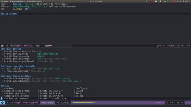Image resolution: width=191 pixels, height=107 pixels.
Task: Toggle branch.develop.rebase true option
Action: coord(40,59)
